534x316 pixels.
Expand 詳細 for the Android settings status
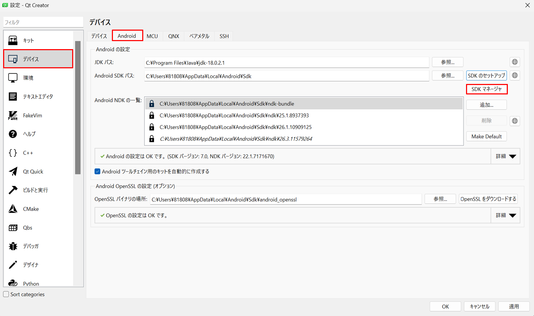505,156
